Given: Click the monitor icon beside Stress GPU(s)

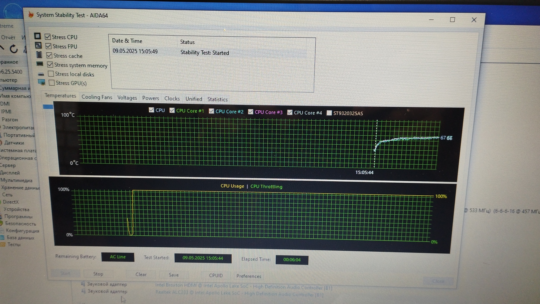Looking at the screenshot, I should (x=42, y=82).
